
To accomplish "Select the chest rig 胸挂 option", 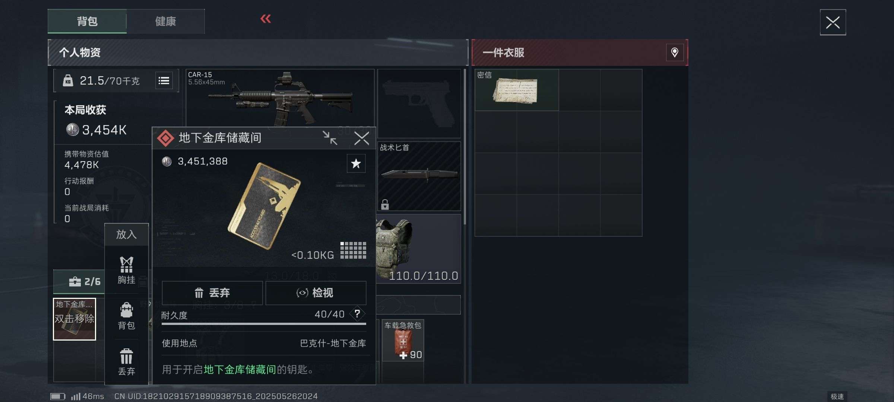I will pyautogui.click(x=126, y=271).
